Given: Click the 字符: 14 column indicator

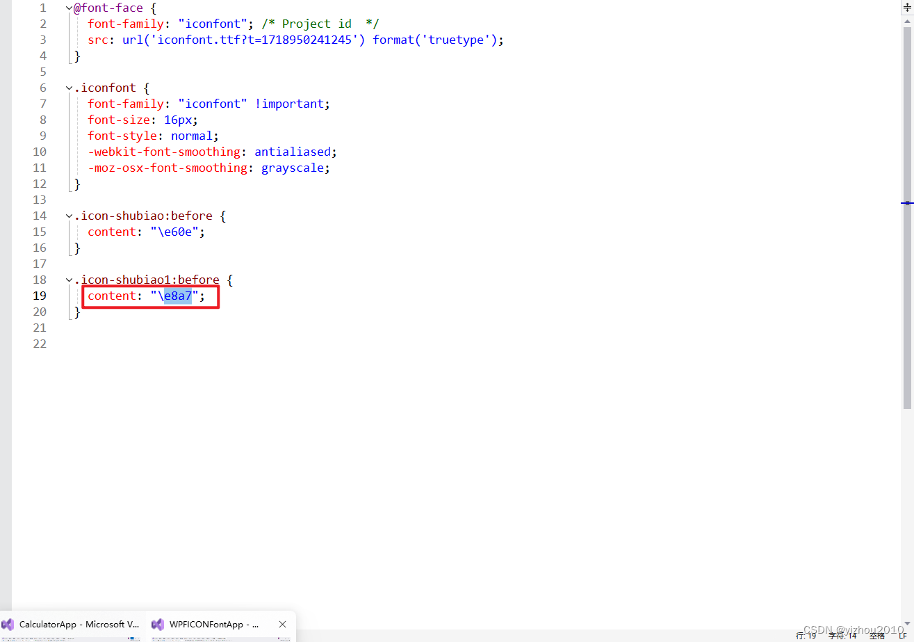Looking at the screenshot, I should [x=842, y=636].
